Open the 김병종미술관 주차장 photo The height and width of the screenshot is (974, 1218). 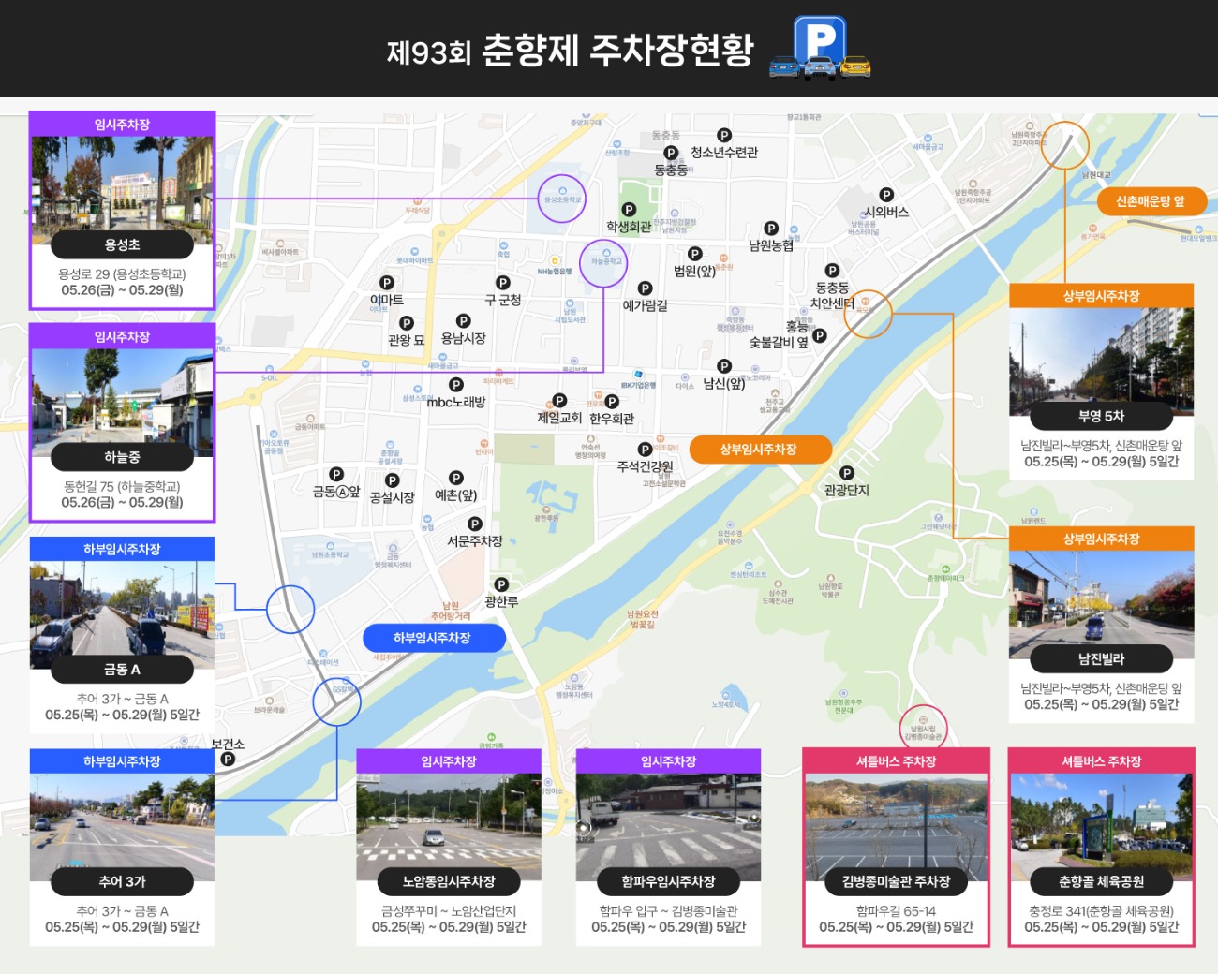[897, 827]
